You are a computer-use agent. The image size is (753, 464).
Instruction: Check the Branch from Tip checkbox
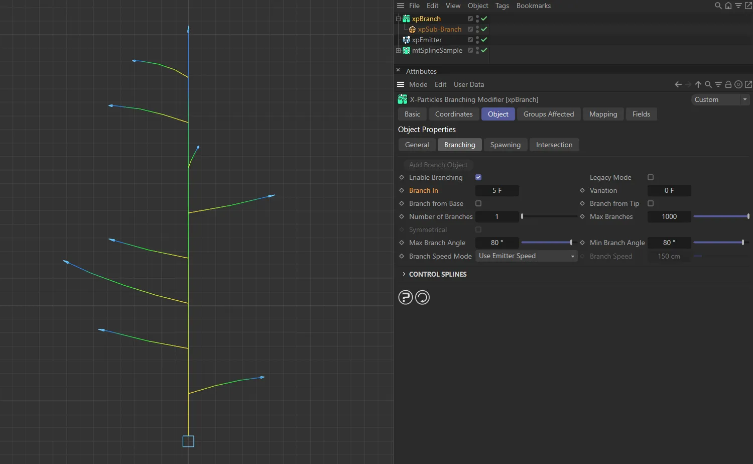[651, 203]
